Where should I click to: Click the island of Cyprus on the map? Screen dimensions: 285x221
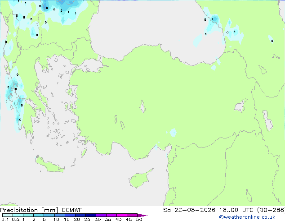(140, 179)
